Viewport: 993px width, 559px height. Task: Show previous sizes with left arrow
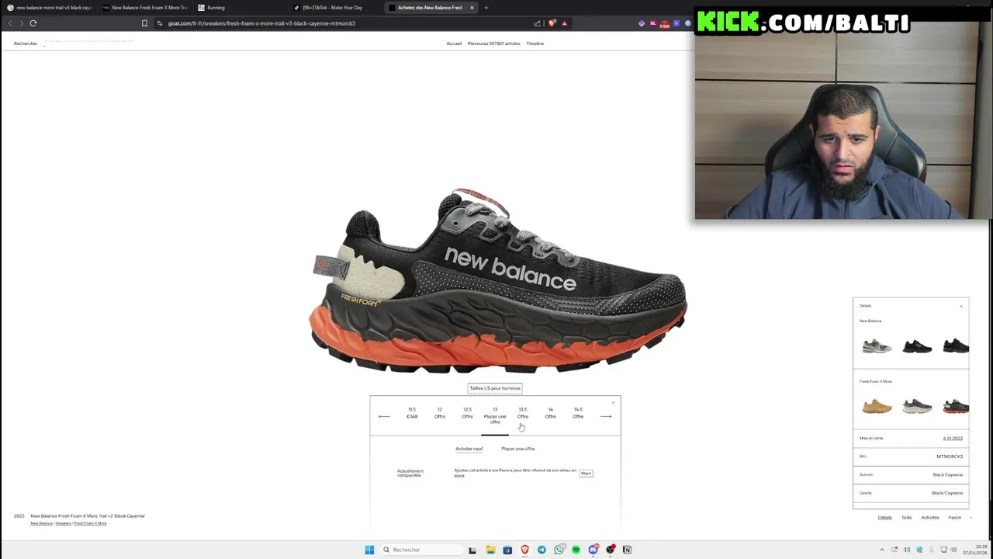click(x=384, y=417)
